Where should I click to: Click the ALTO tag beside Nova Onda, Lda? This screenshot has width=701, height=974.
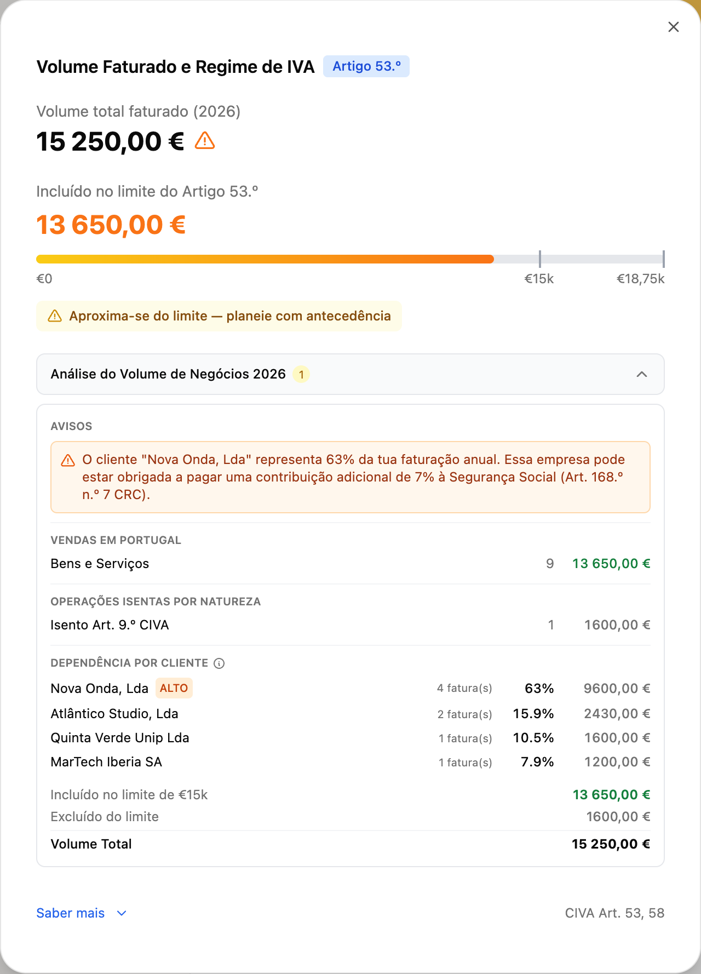tap(174, 688)
